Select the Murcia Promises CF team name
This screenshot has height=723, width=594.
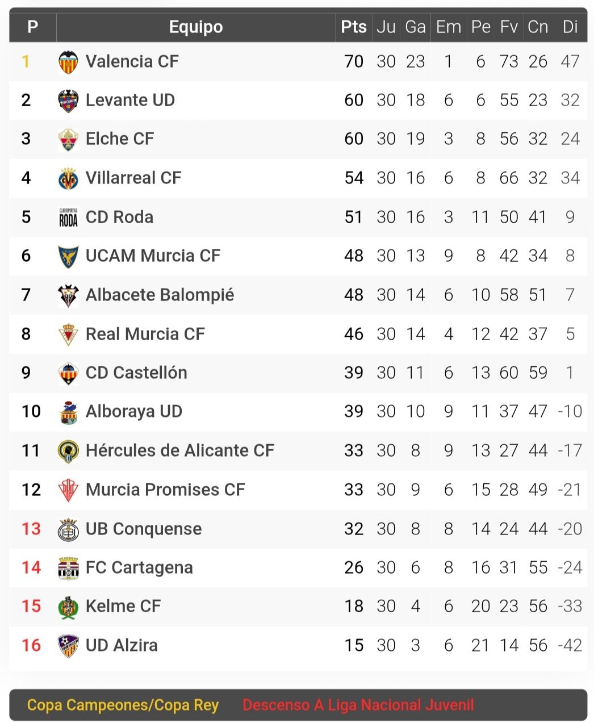(x=165, y=490)
